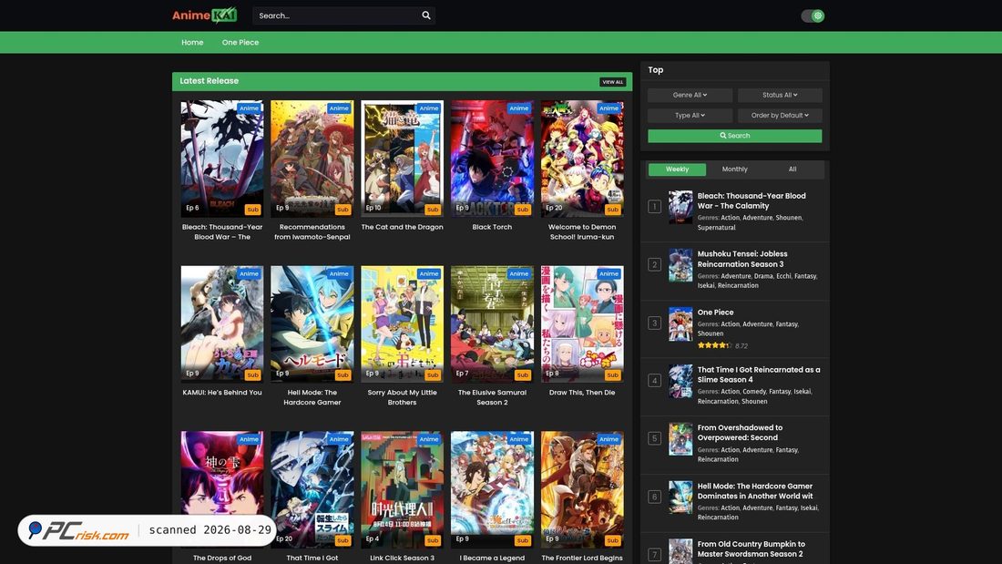Click the search magnifier icon

(x=426, y=15)
